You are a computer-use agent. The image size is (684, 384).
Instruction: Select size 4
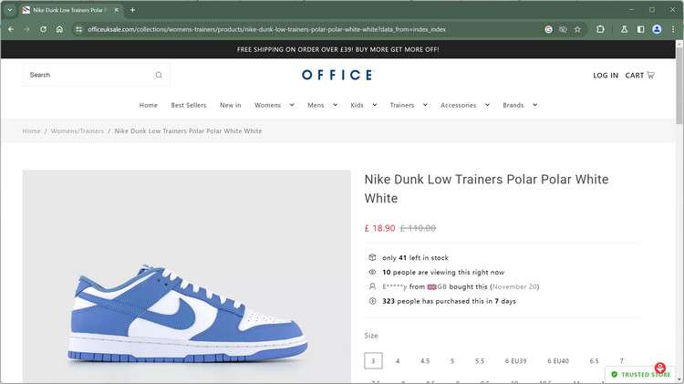point(398,361)
